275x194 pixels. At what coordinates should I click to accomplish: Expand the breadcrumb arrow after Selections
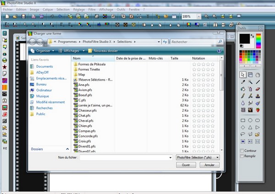[x=135, y=42]
